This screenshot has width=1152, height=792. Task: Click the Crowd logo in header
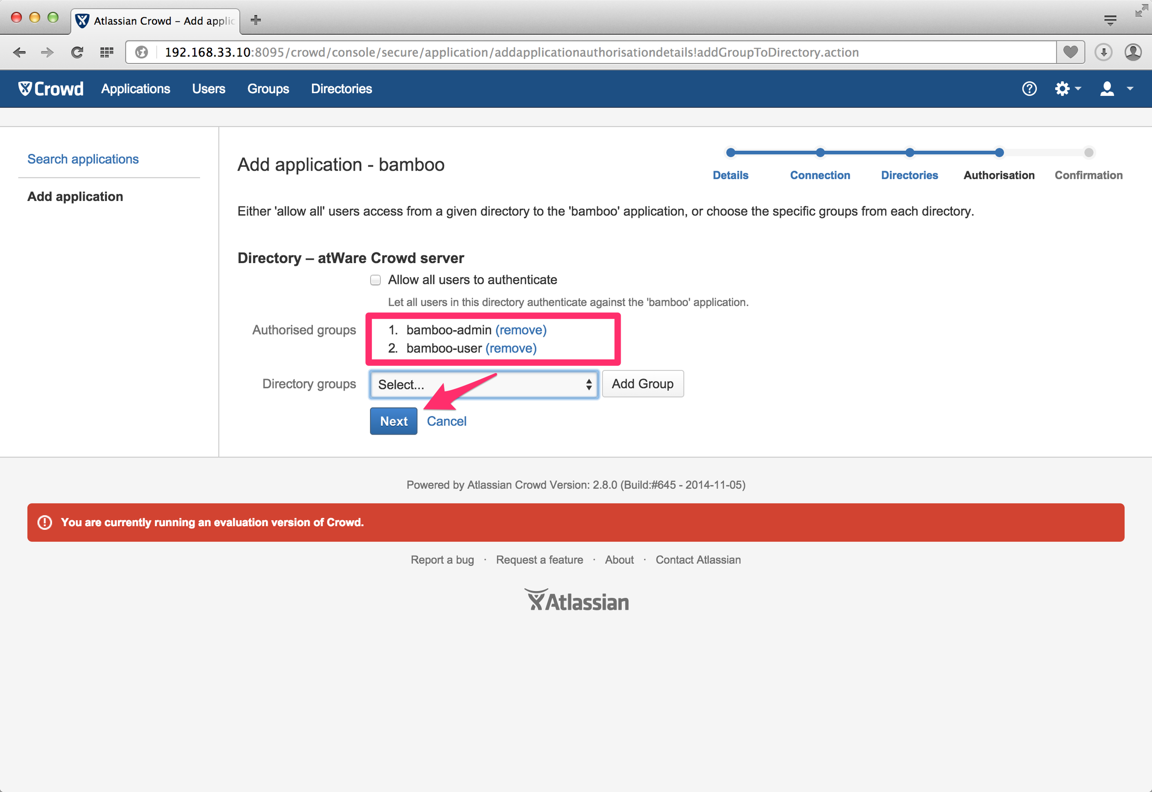pos(51,89)
